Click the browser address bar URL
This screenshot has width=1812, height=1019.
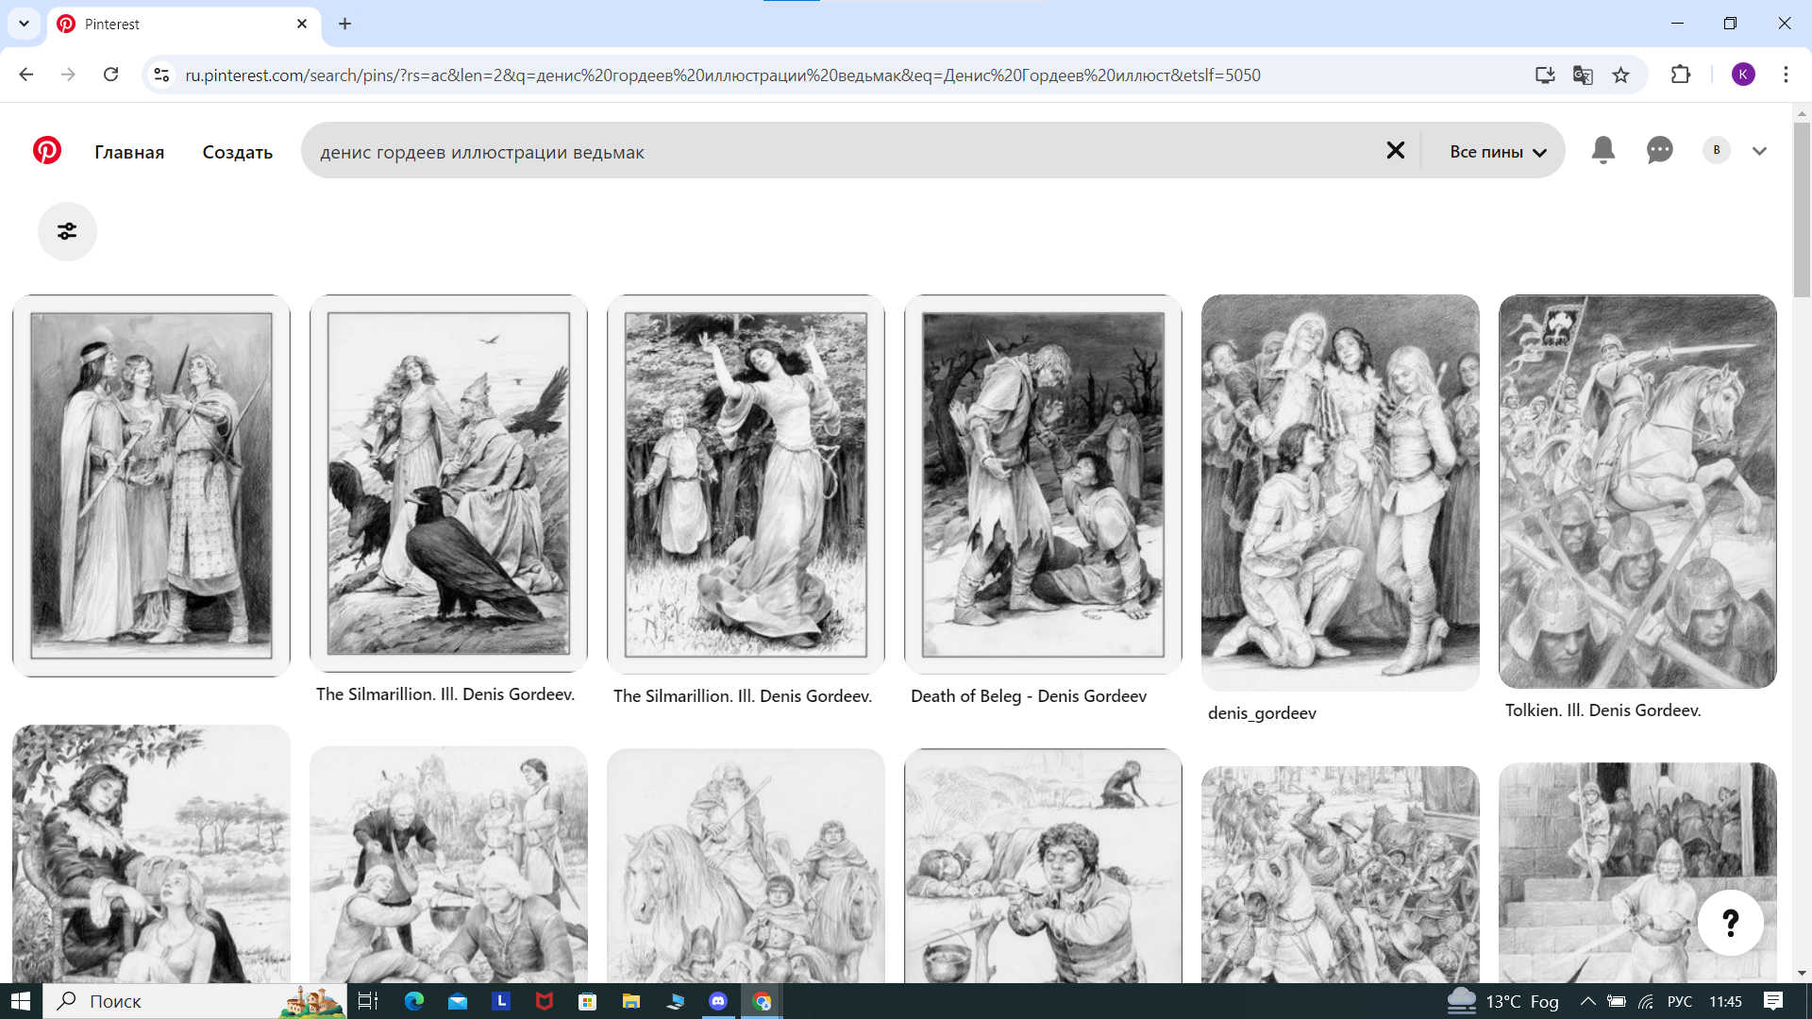[x=722, y=75]
